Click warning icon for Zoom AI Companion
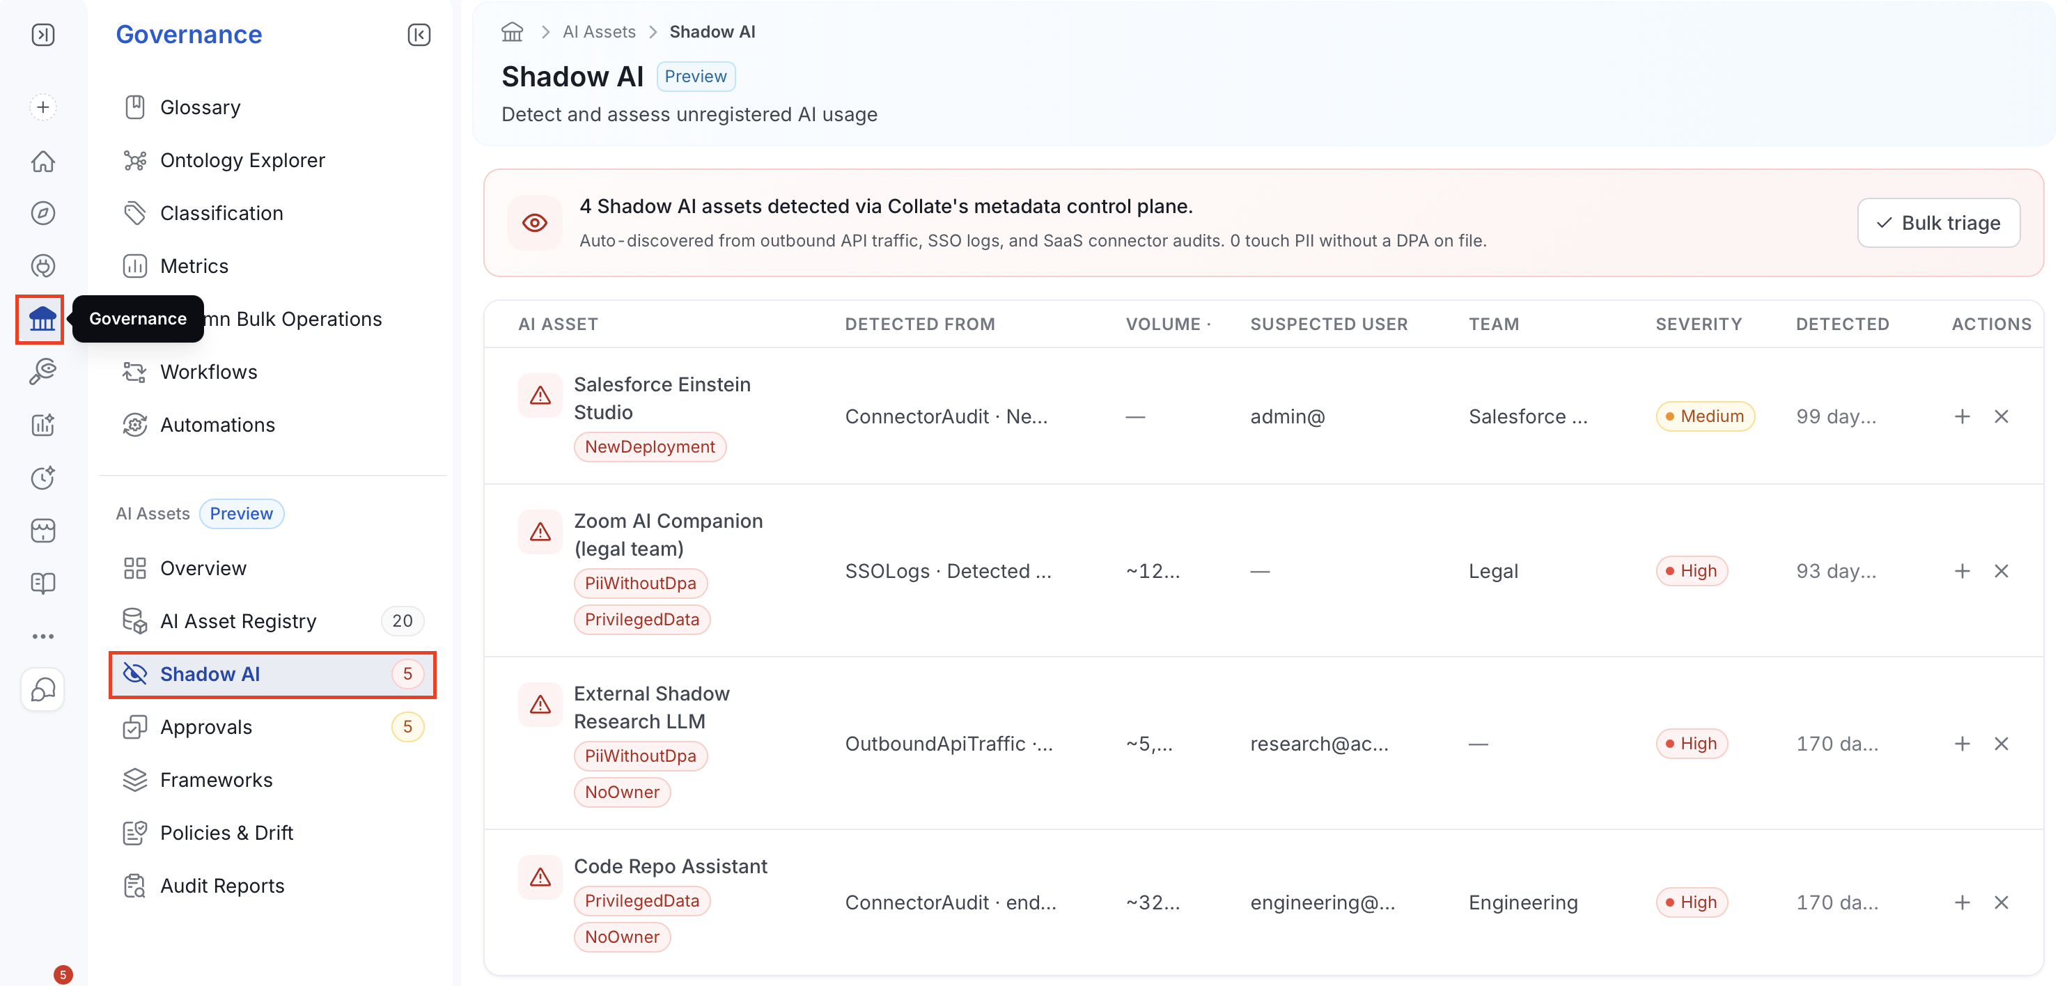This screenshot has height=986, width=2067. tap(540, 532)
